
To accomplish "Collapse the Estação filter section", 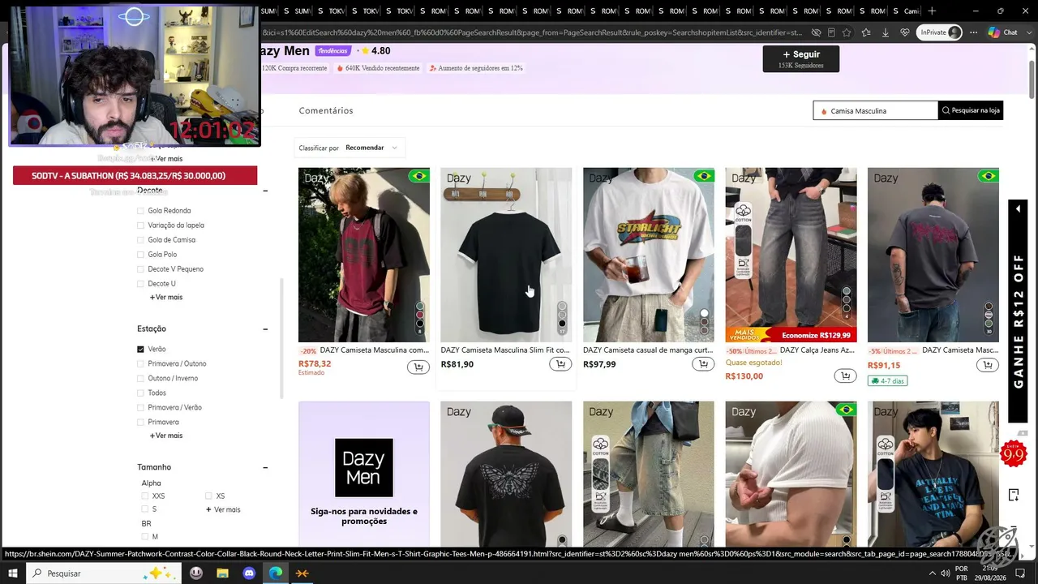I will coord(265,329).
